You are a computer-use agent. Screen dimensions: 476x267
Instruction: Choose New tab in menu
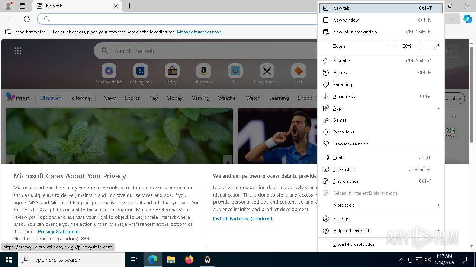point(381,8)
